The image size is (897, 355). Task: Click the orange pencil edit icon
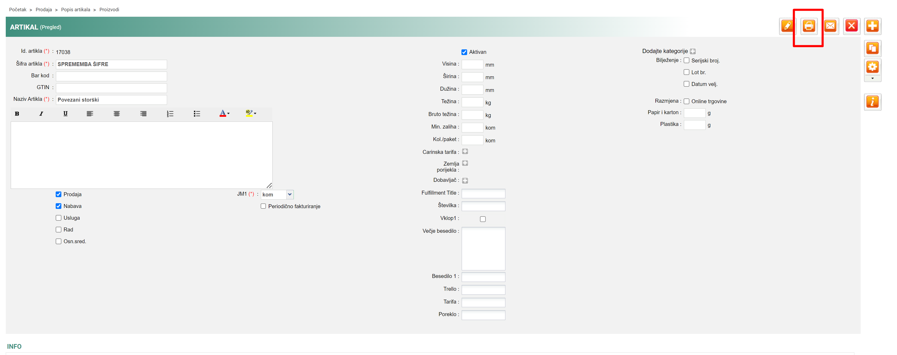pos(787,26)
